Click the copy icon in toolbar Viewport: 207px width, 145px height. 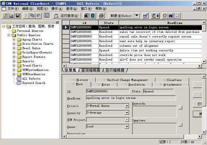point(33,16)
